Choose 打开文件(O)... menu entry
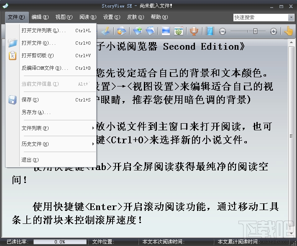 click(x=58, y=43)
